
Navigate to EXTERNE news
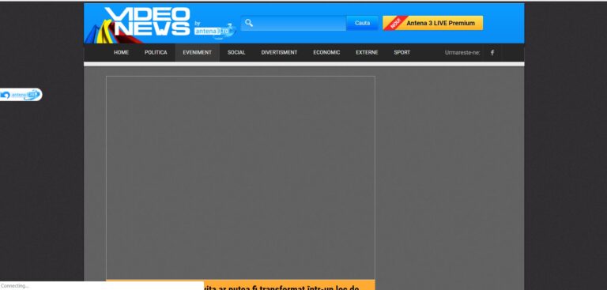[367, 53]
